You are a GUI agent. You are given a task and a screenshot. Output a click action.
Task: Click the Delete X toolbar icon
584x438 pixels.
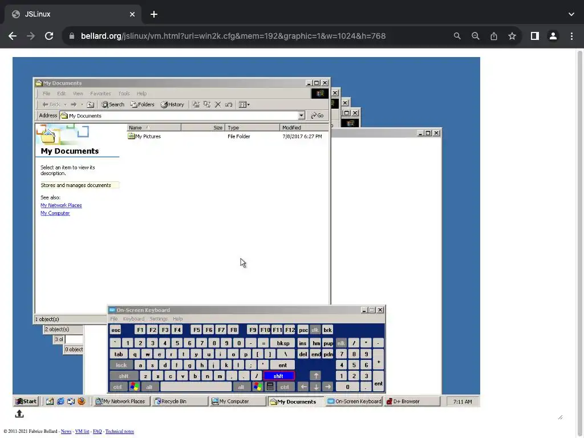[x=218, y=105]
